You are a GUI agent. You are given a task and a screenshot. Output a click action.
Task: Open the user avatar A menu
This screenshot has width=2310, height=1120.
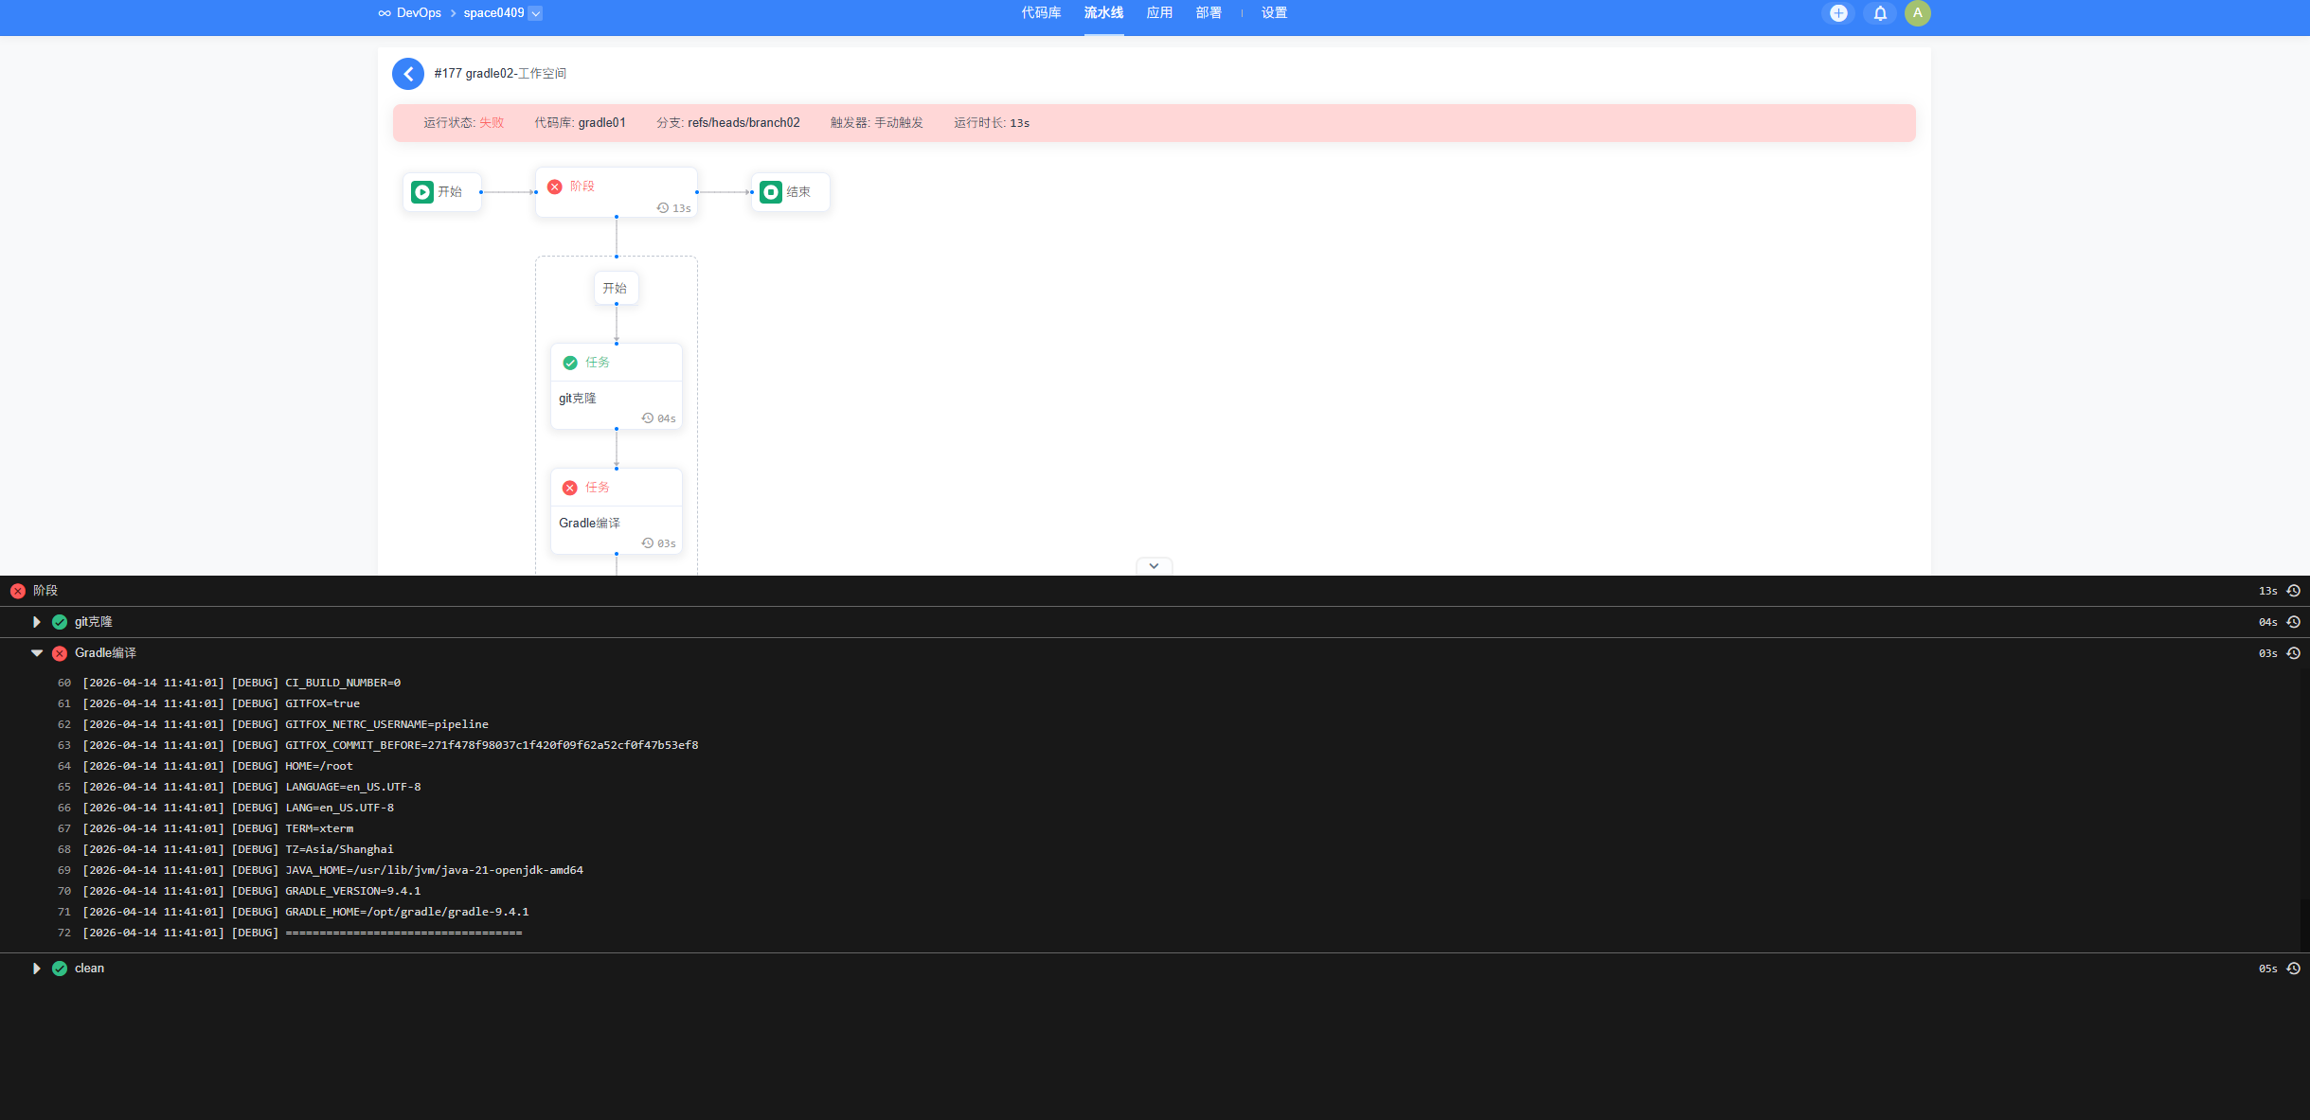(x=1917, y=13)
